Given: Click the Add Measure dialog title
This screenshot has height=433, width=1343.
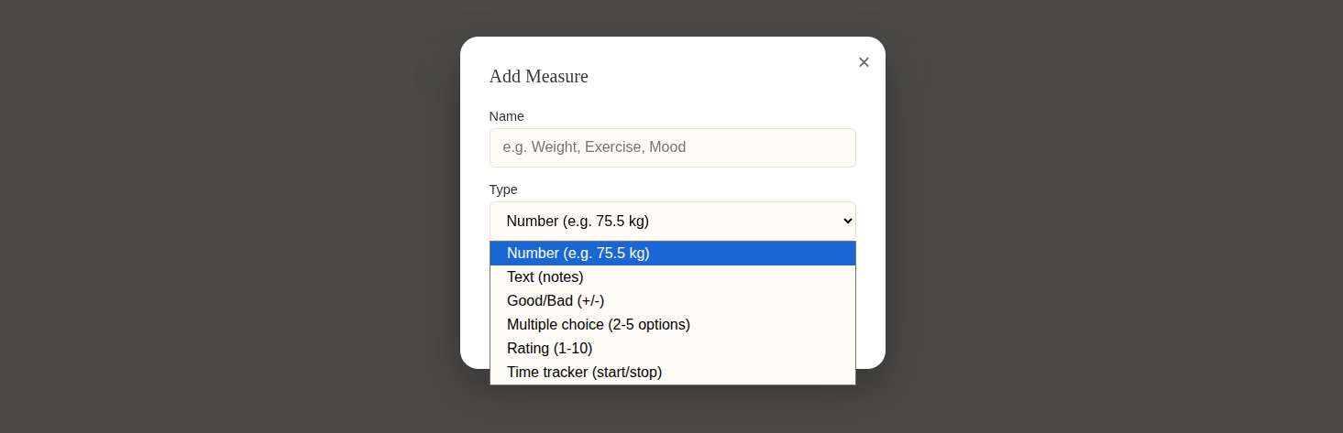Looking at the screenshot, I should pos(539,76).
